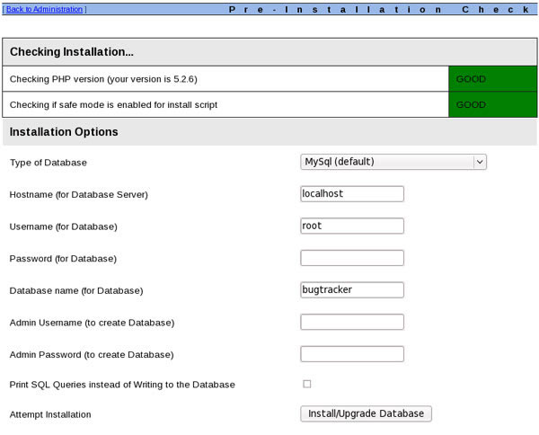Click the Hostname (for Database Server) label
The width and height of the screenshot is (539, 435).
pos(79,195)
